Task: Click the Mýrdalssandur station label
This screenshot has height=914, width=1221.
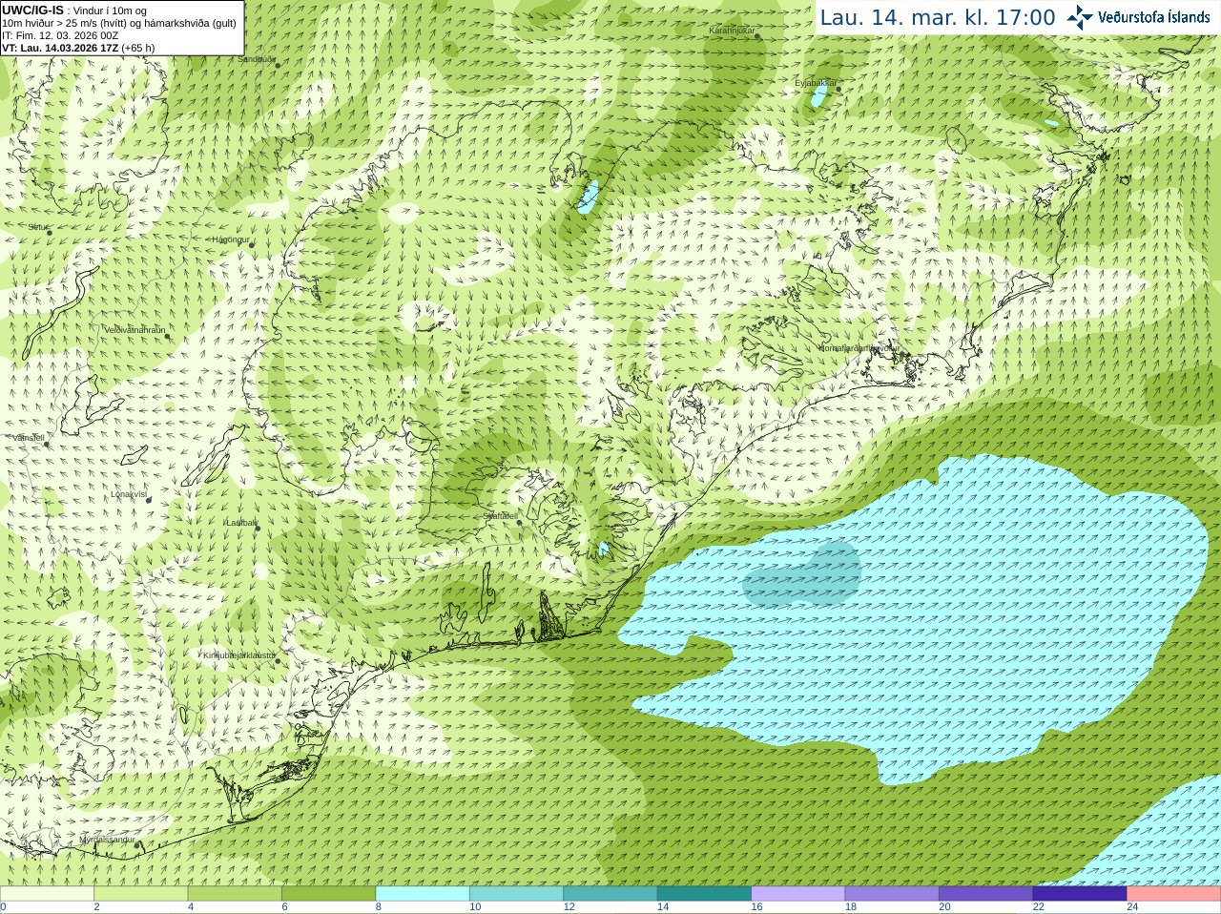Action: click(x=107, y=840)
